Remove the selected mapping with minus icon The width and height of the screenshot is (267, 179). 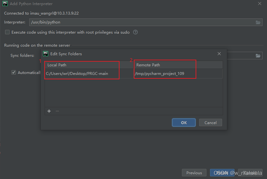[57, 111]
